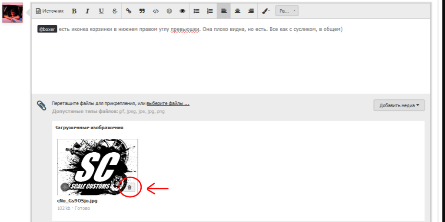
Task: Toggle bold formatting in the editor toolbar
Action: 74,11
